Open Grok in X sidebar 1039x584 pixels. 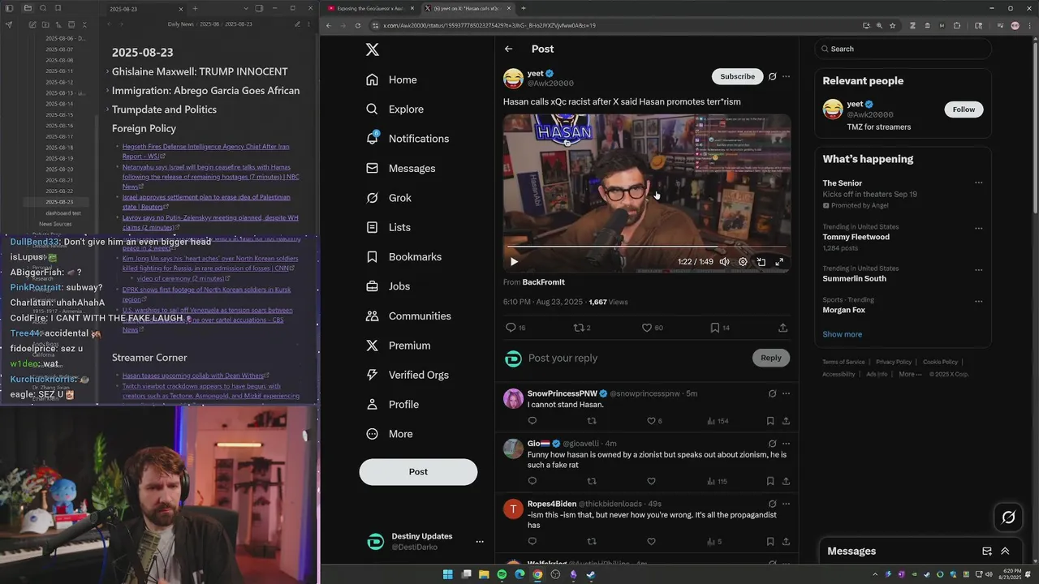point(388,198)
